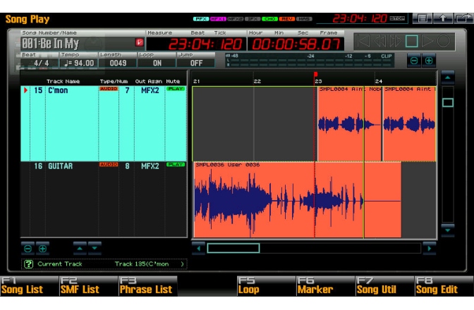This screenshot has height=310, width=474.
Task: Click the 001:Be In My song name field
Action: click(83, 44)
